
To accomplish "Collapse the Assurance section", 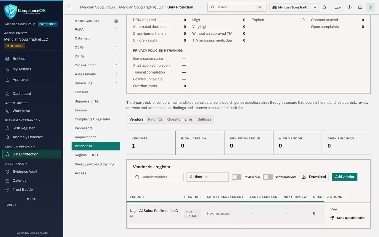I will pyautogui.click(x=16, y=164).
